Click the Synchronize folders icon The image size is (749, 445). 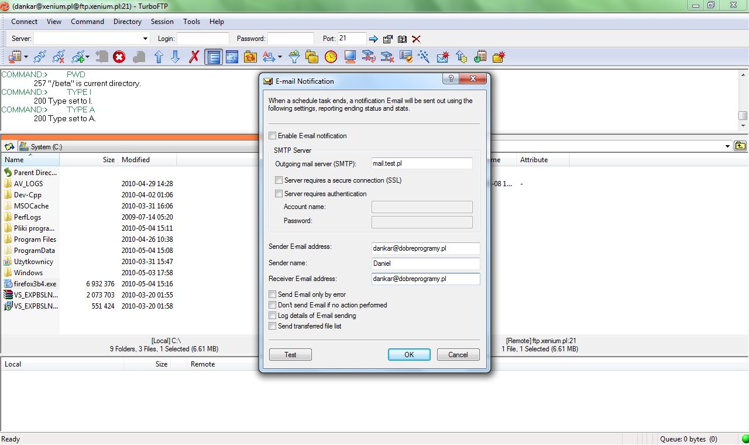(x=250, y=57)
